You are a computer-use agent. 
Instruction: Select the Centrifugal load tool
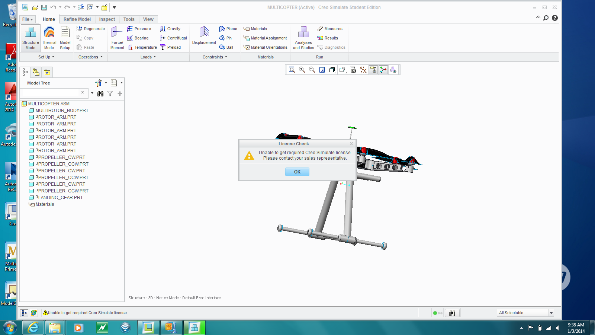pyautogui.click(x=173, y=38)
